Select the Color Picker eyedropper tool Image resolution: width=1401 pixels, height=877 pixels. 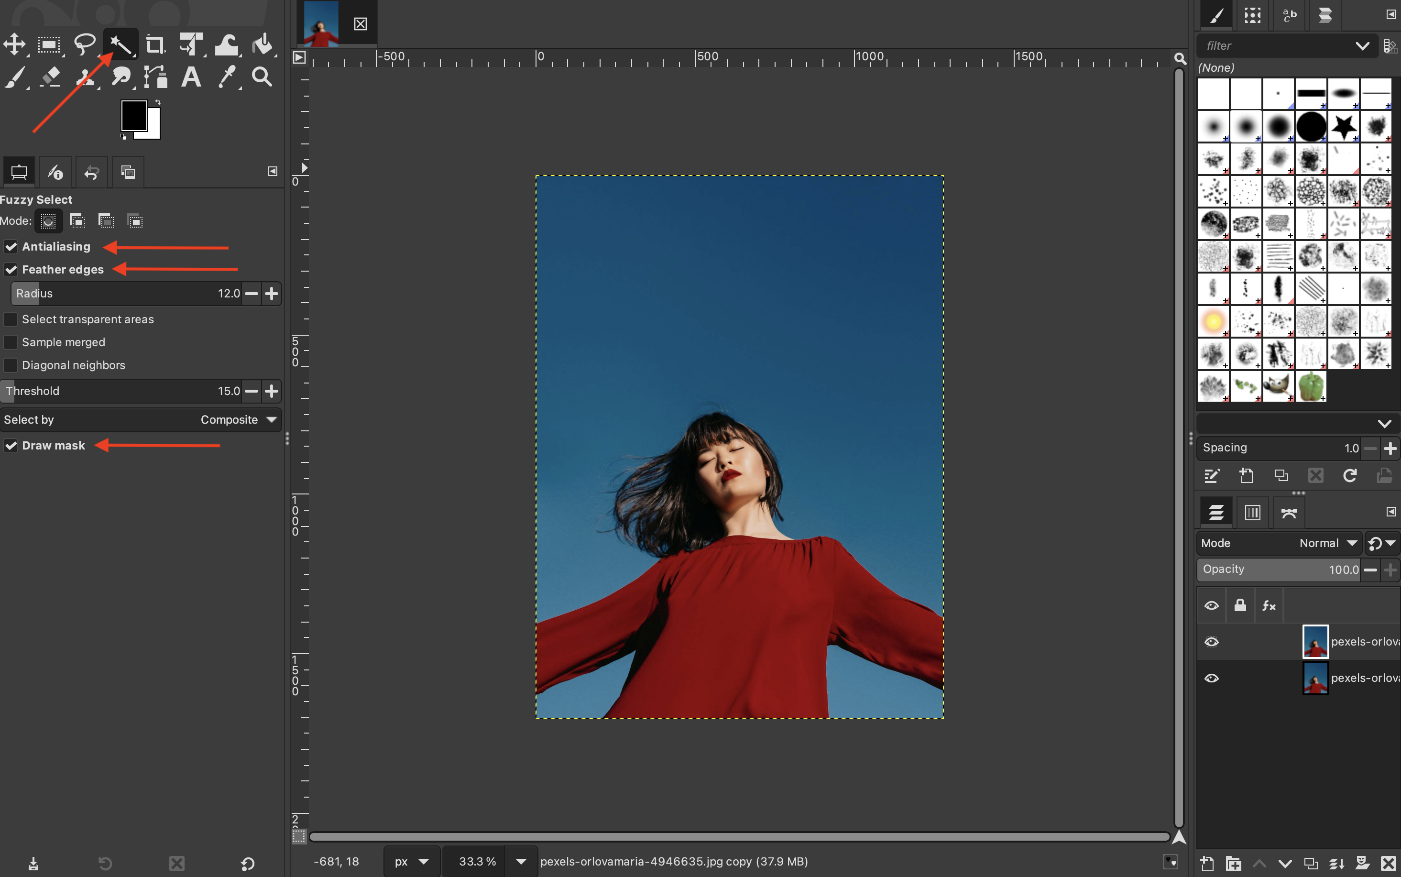point(227,77)
